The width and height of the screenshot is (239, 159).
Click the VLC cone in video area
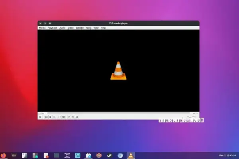[118, 71]
